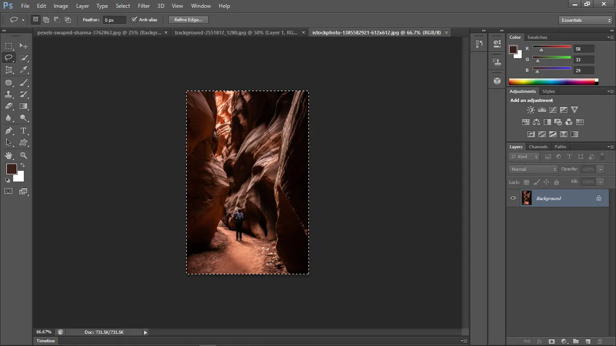
Task: Select the Eyedropper tool
Action: (24, 70)
